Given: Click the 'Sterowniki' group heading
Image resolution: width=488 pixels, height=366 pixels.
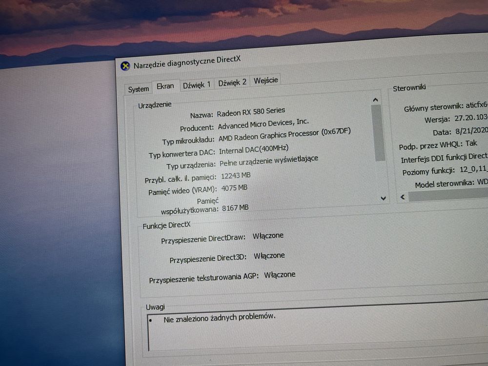Looking at the screenshot, I should (409, 88).
